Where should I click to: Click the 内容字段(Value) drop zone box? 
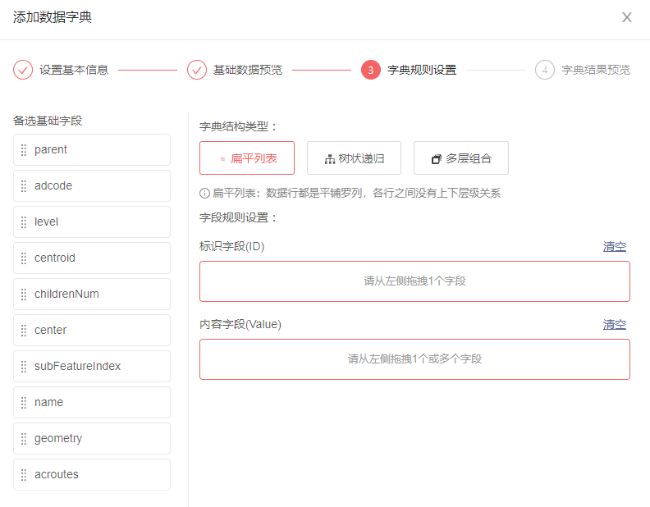(x=414, y=359)
